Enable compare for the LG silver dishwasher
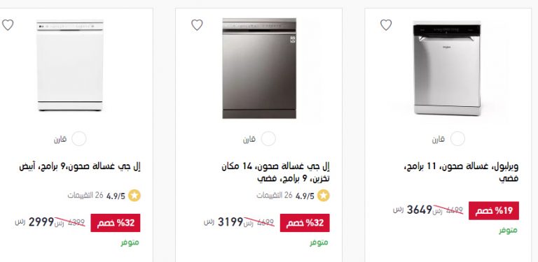The image size is (538, 262). (x=268, y=139)
